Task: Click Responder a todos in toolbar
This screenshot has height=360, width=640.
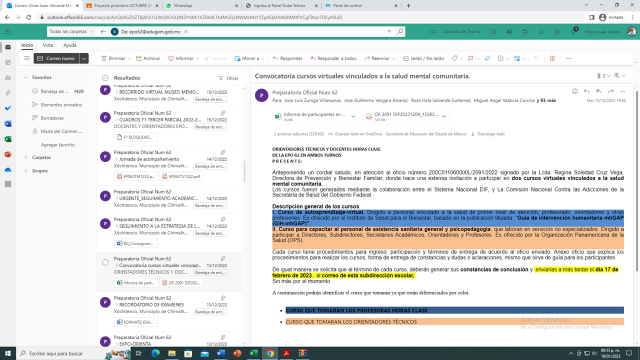Action: pyautogui.click(x=333, y=58)
